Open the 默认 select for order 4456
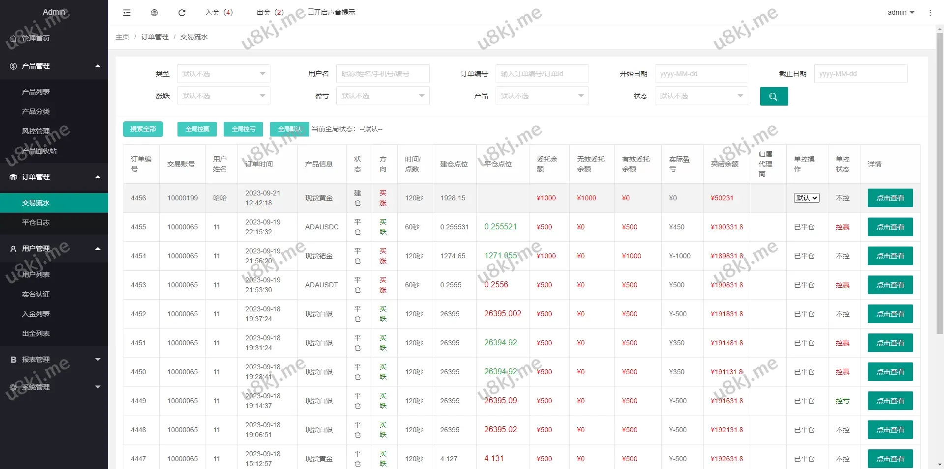 pyautogui.click(x=806, y=198)
